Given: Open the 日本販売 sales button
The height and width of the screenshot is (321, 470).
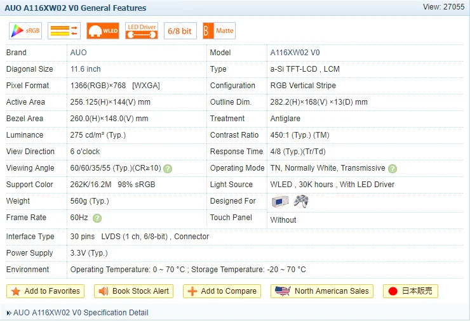Looking at the screenshot, I should 410,291.
